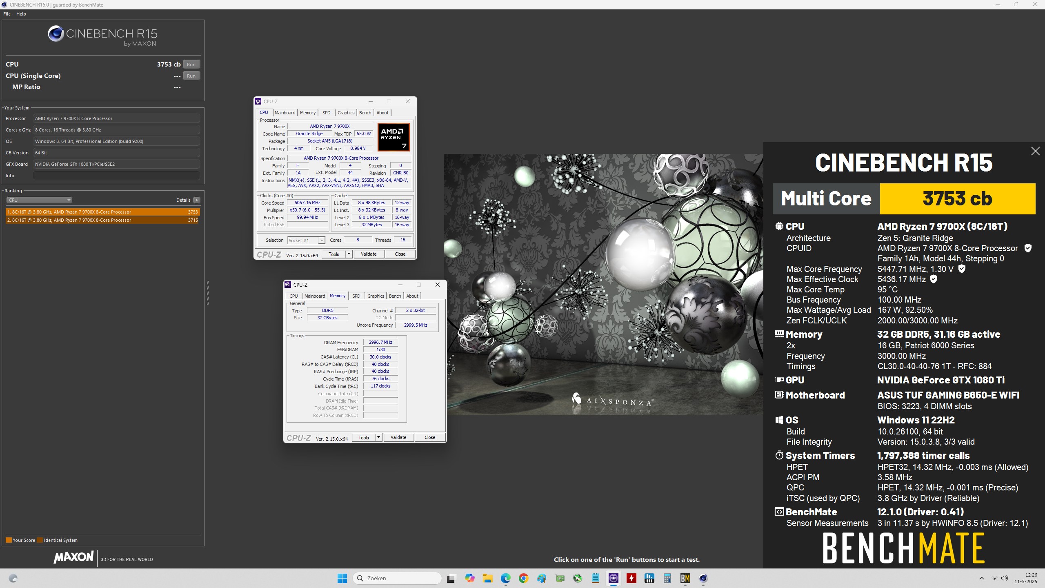Open Paint palette app from taskbar

[x=541, y=578]
